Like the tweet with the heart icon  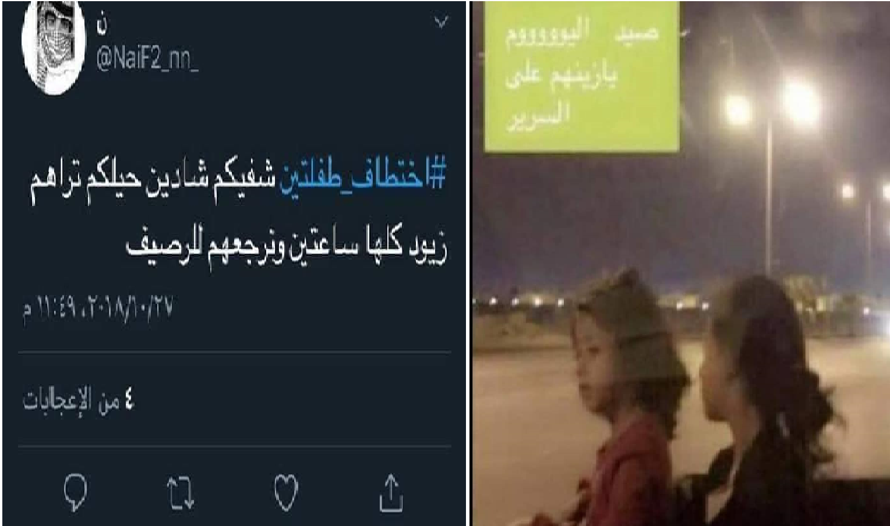pos(286,493)
